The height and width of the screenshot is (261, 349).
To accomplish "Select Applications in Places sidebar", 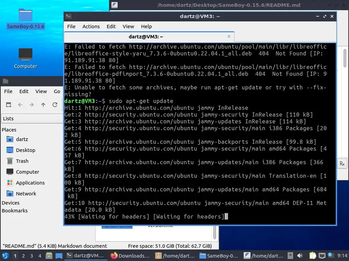I will 30,183.
